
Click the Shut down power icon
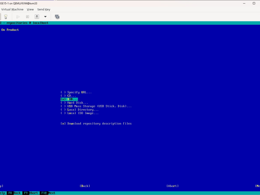pyautogui.click(x=37, y=17)
